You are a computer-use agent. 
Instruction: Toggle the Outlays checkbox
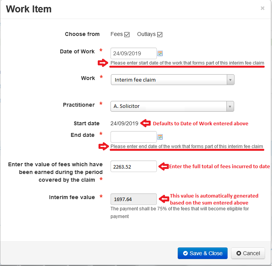[x=160, y=34]
